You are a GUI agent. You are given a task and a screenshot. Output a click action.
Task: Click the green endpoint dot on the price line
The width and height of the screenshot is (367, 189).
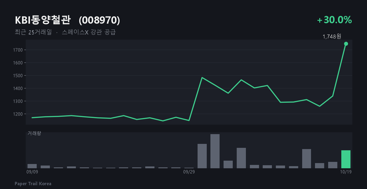[346, 44]
